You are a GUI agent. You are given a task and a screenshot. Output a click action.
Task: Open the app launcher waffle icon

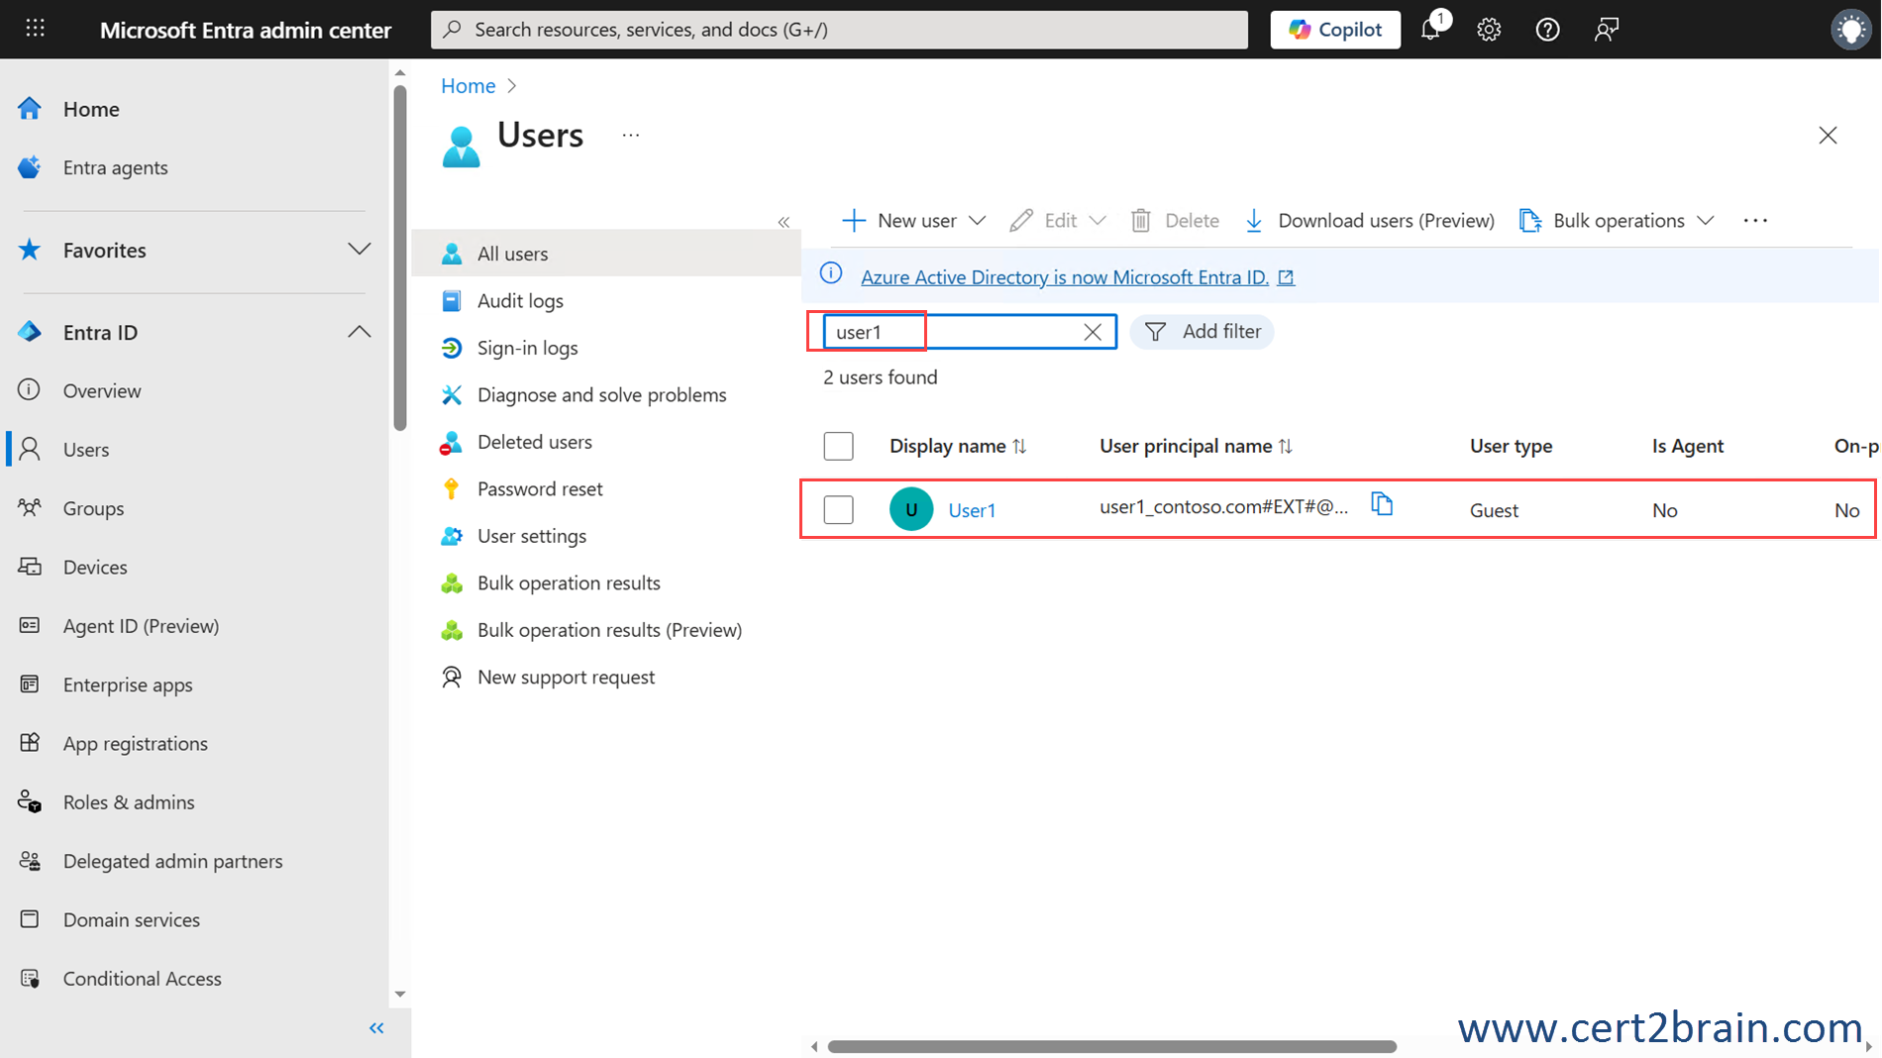(x=35, y=29)
